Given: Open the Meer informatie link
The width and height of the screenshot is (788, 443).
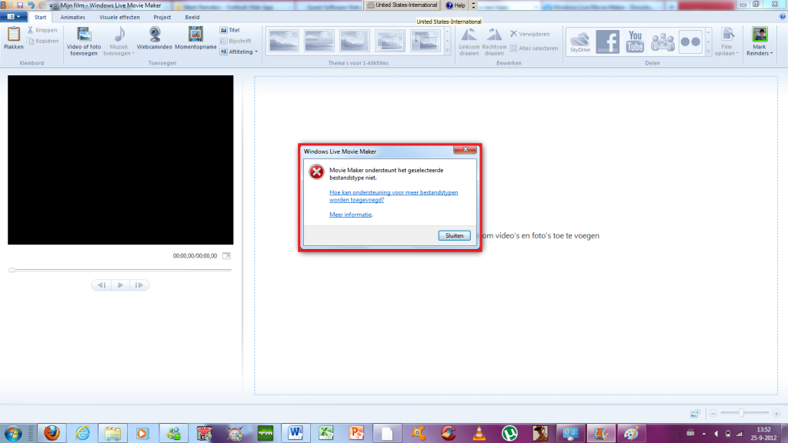Looking at the screenshot, I should tap(350, 215).
